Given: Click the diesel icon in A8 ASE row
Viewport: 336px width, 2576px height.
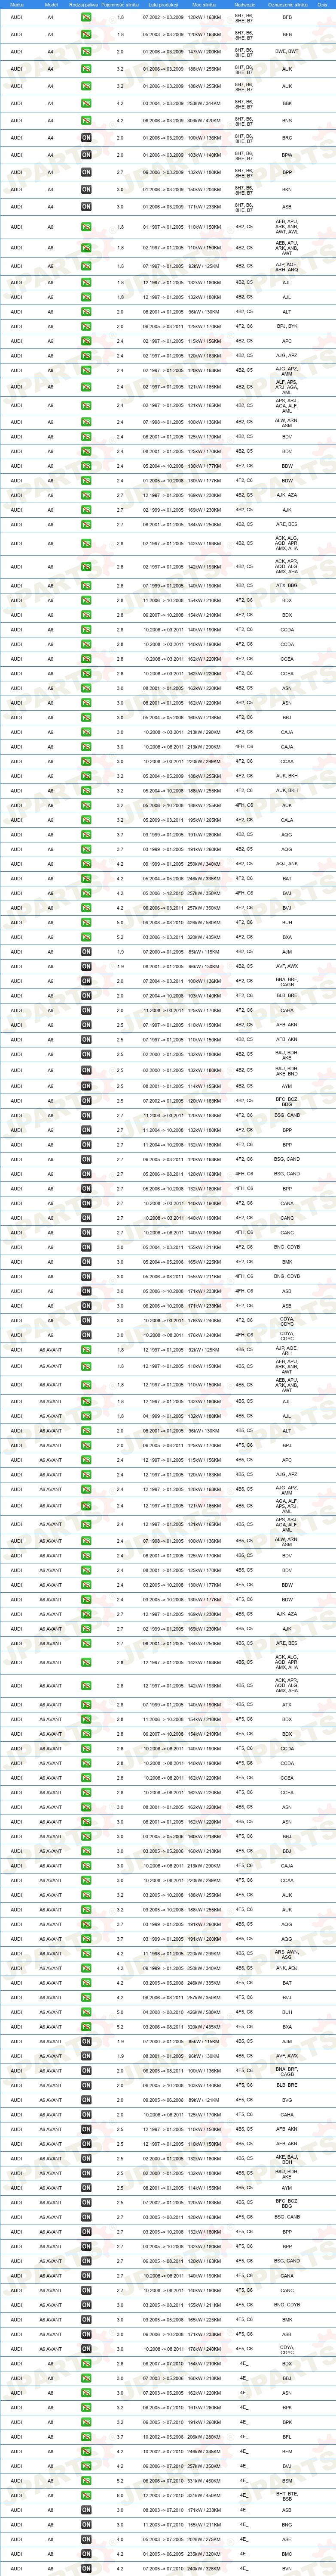Looking at the screenshot, I should click(x=87, y=2540).
